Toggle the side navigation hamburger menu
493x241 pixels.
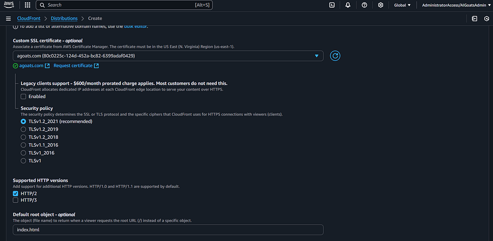tap(8, 19)
